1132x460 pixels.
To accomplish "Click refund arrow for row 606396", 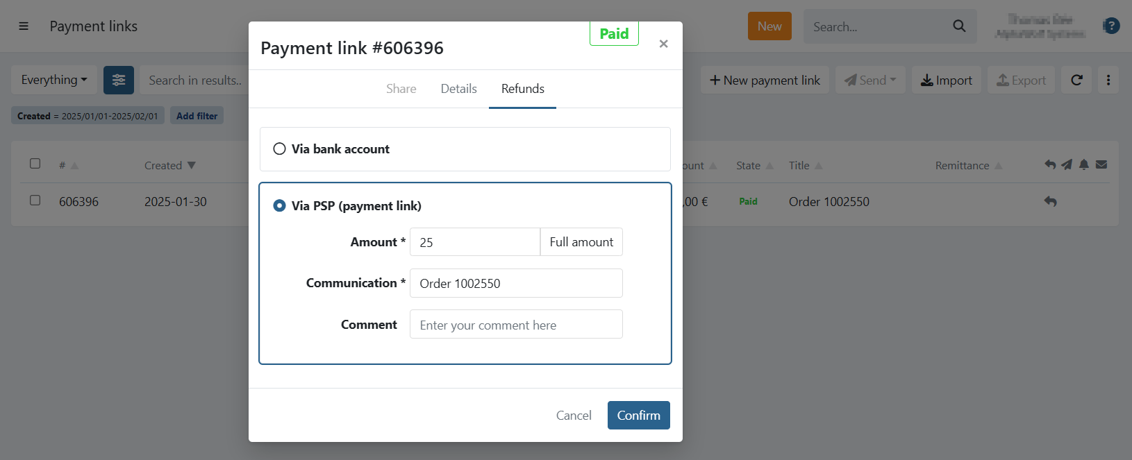I will pos(1051,202).
